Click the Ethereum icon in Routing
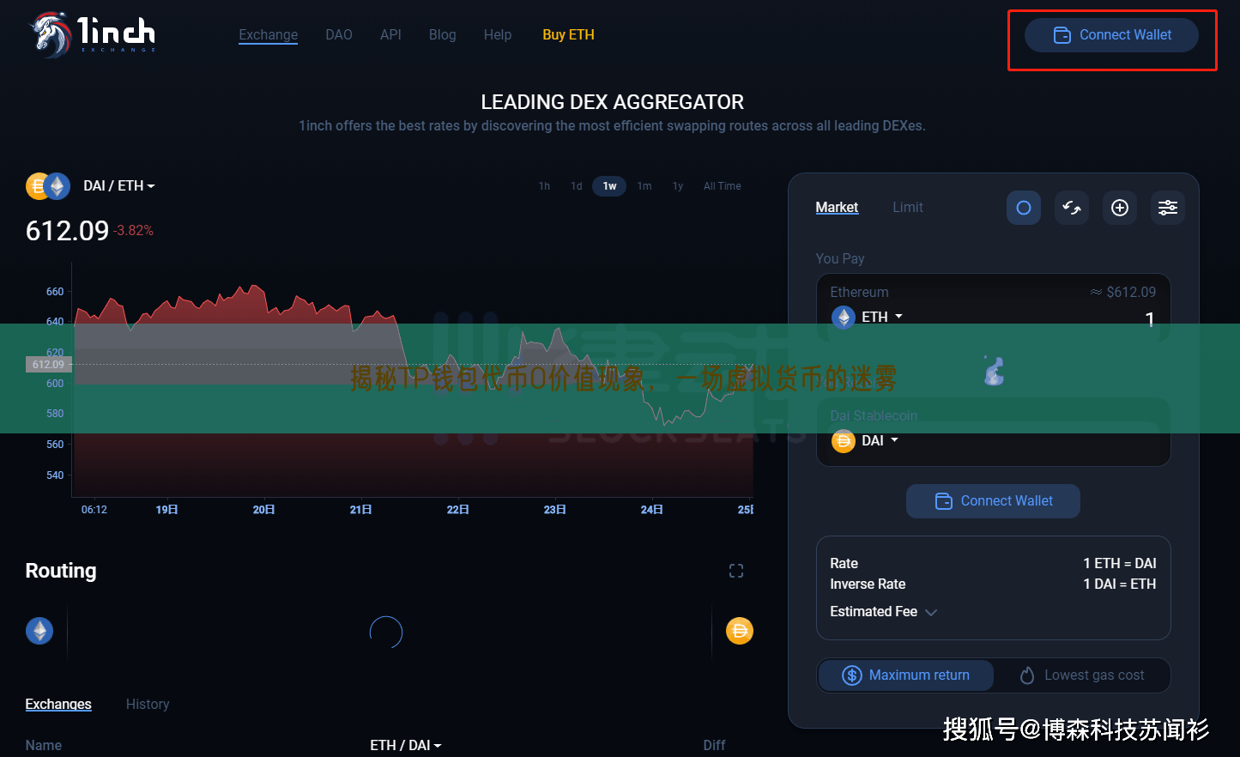The height and width of the screenshot is (757, 1240). [39, 631]
